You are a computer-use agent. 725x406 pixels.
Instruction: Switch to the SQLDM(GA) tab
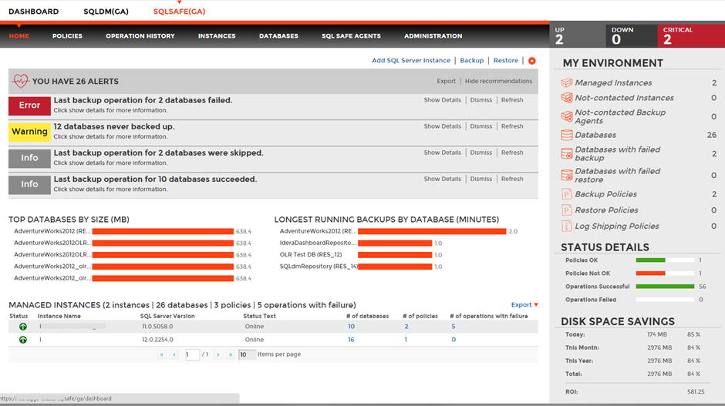(x=106, y=12)
